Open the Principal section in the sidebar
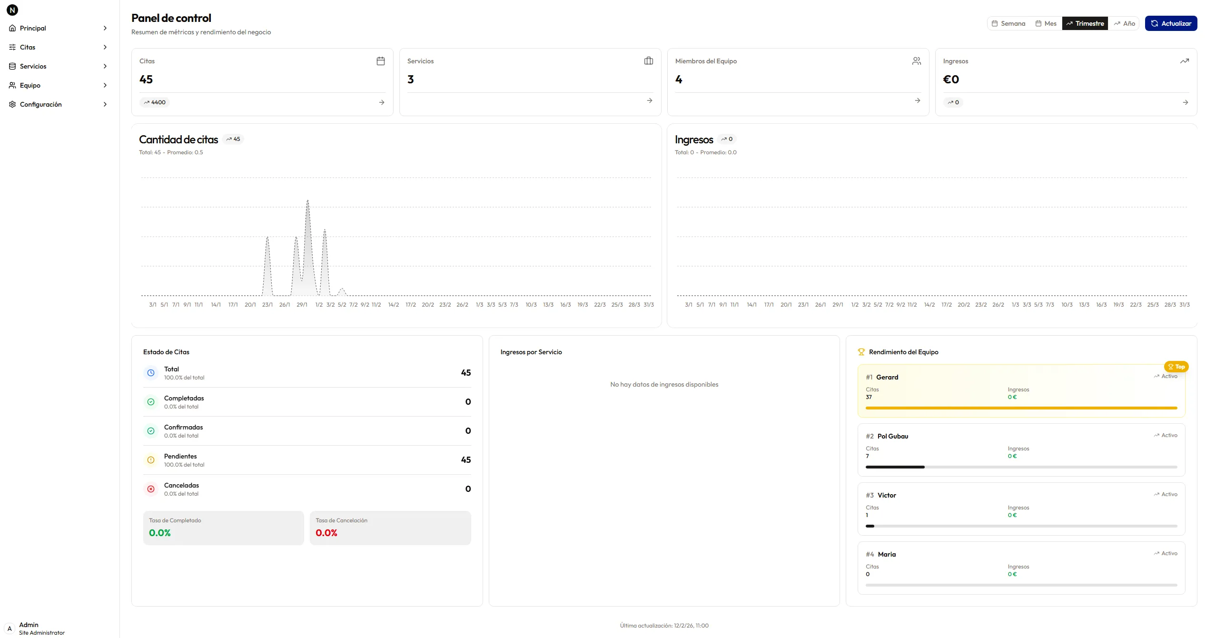Image resolution: width=1206 pixels, height=638 pixels. coord(33,28)
